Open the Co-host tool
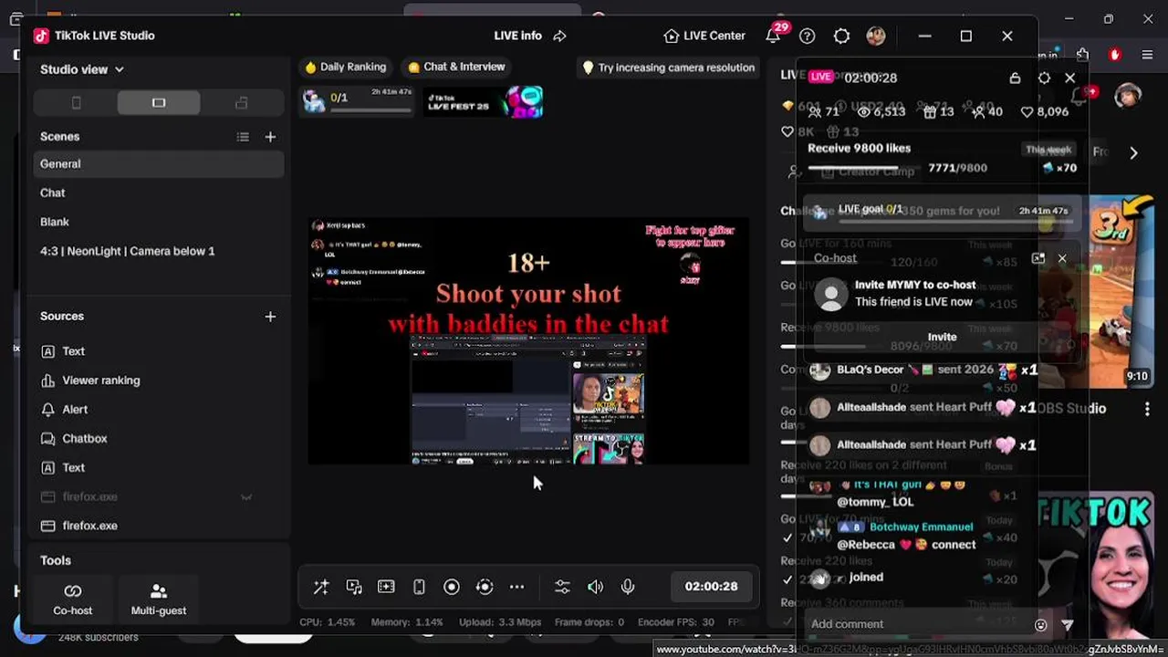This screenshot has width=1168, height=657. (x=73, y=600)
